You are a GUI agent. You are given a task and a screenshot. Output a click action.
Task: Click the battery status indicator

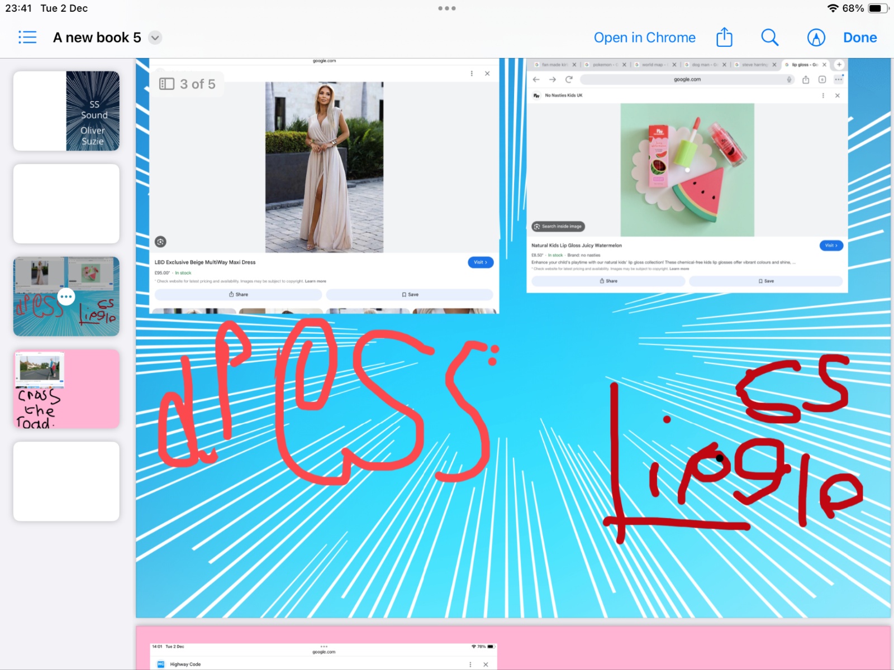877,8
